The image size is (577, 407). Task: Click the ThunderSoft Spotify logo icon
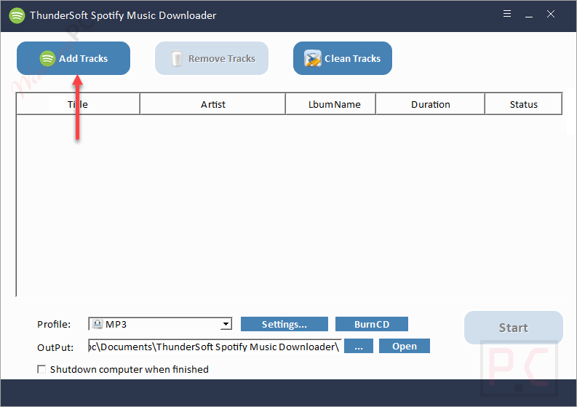tap(17, 15)
